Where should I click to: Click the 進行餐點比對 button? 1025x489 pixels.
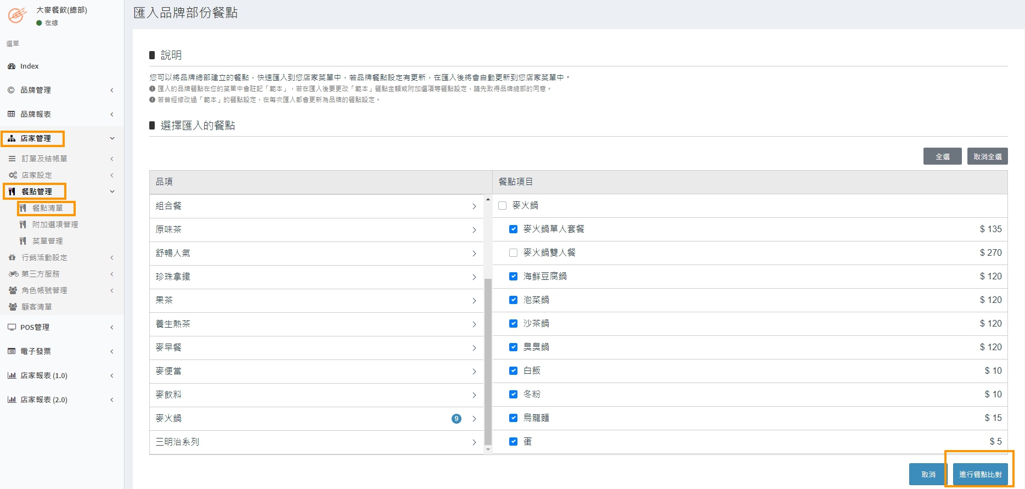pos(980,474)
